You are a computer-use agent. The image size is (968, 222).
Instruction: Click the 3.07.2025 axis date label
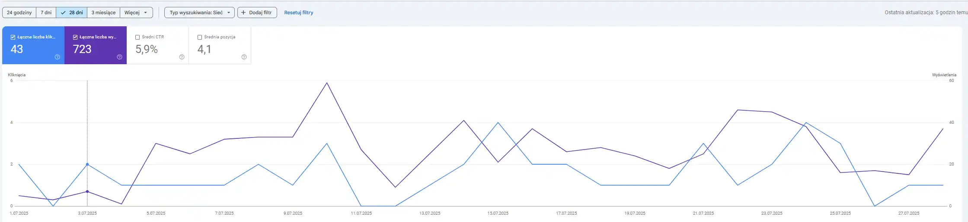(87, 213)
